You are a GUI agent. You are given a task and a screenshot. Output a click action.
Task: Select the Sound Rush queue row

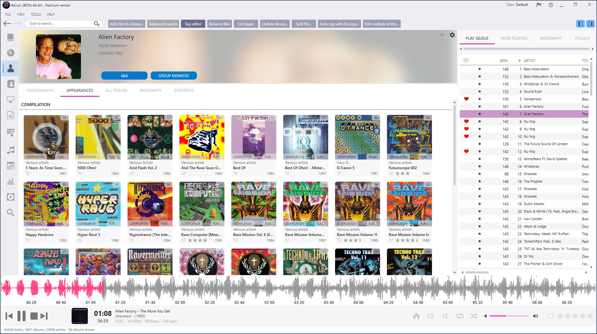[x=524, y=91]
